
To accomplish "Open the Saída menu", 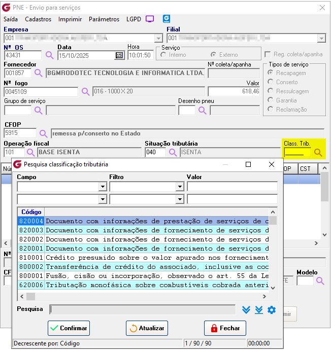I will click(x=11, y=19).
